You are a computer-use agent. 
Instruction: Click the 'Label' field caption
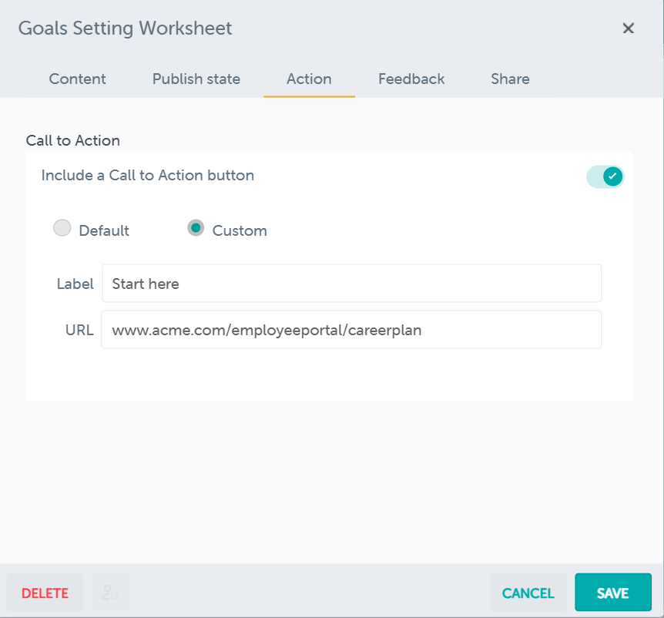pos(75,284)
